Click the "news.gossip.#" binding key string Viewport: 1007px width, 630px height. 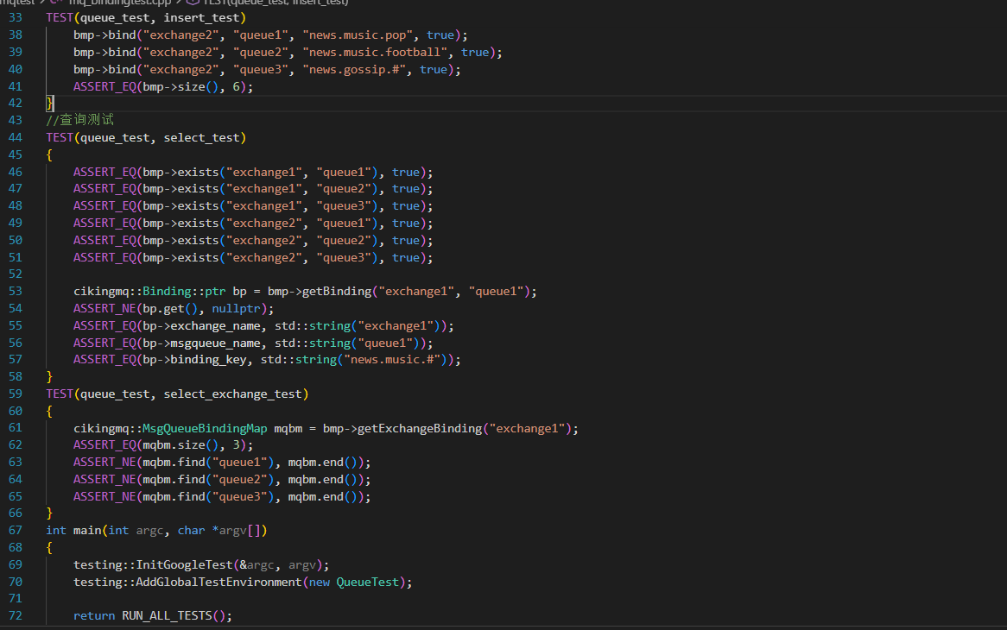pos(354,69)
